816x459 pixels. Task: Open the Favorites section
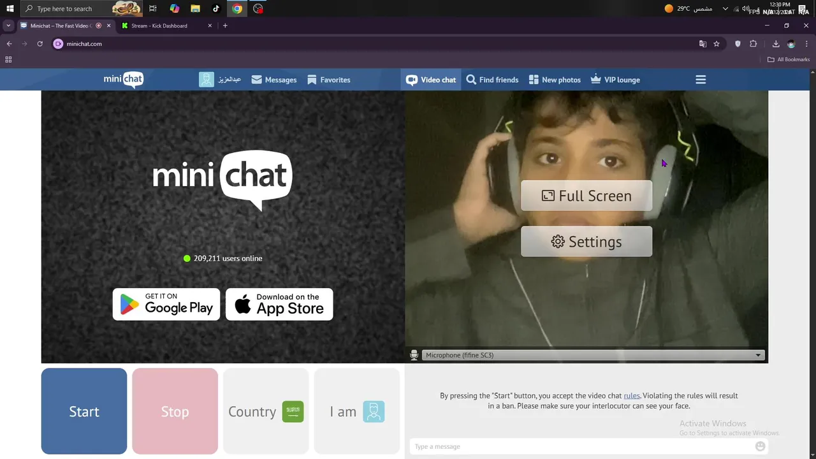(329, 80)
